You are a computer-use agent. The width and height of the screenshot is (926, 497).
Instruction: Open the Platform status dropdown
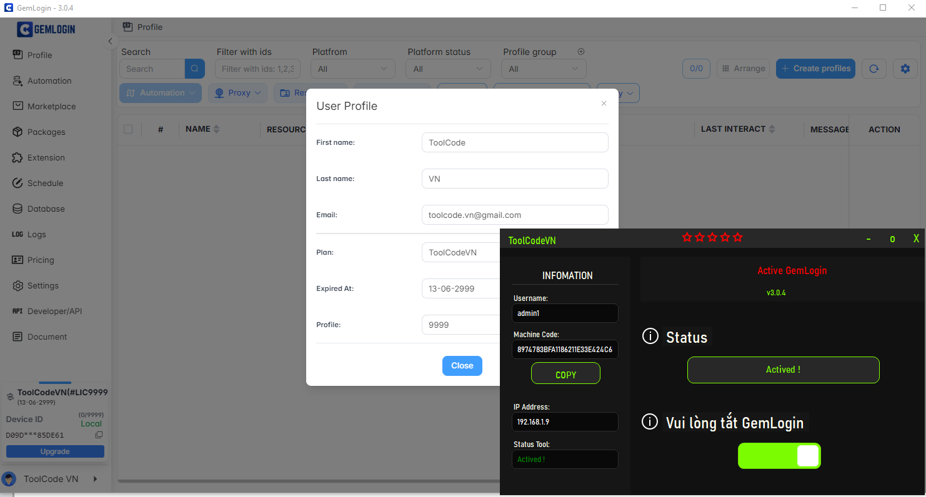point(449,69)
